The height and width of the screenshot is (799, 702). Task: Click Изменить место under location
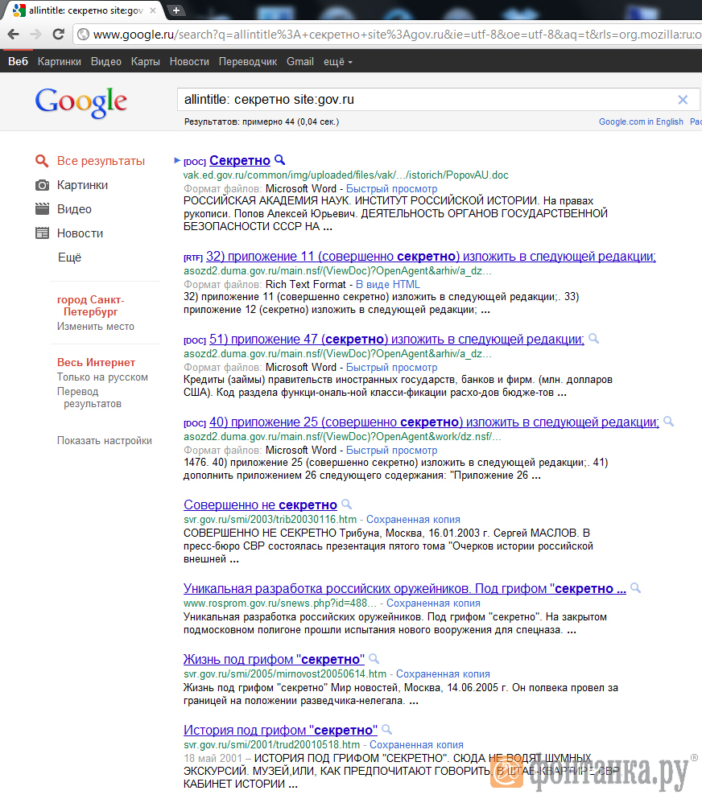[96, 326]
